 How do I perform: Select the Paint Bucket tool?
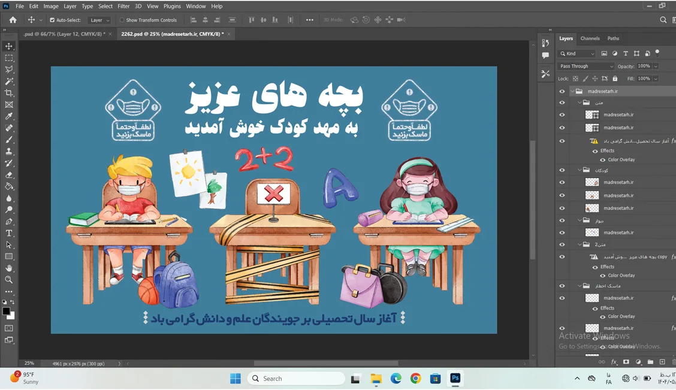(8, 186)
